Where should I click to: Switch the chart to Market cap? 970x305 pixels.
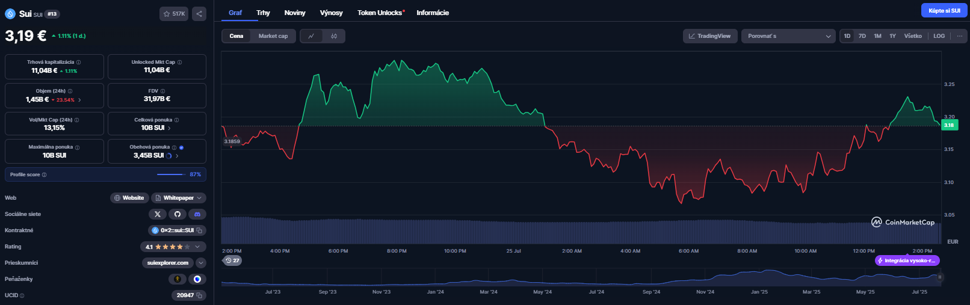(273, 36)
